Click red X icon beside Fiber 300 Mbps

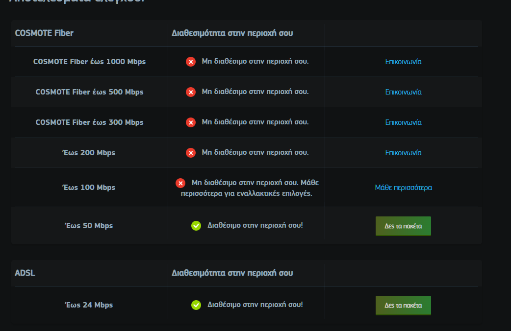[191, 122]
